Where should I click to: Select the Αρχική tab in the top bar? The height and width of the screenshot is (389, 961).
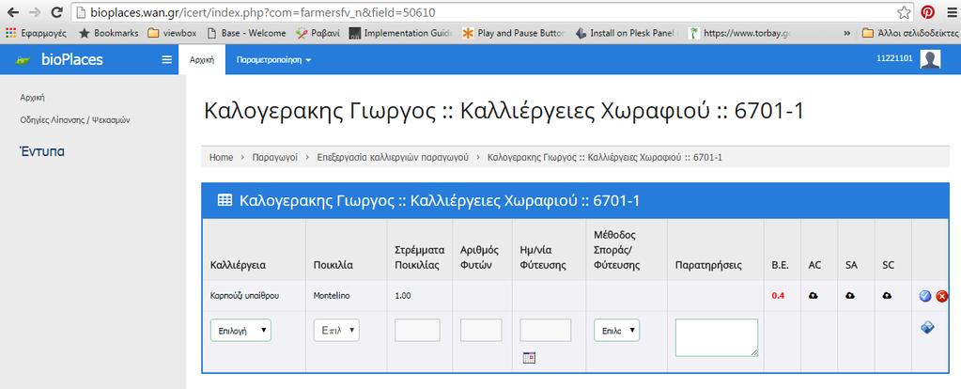[202, 60]
